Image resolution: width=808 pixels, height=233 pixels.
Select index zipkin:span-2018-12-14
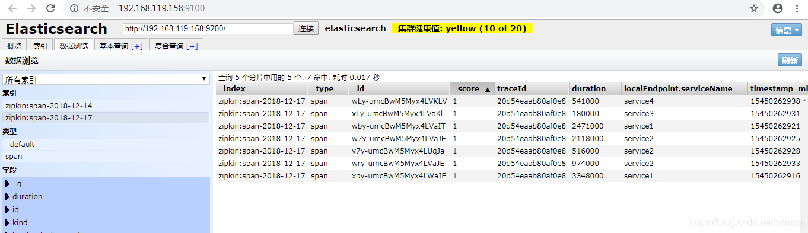tap(106, 106)
